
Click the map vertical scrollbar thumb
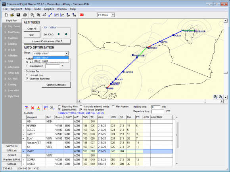tap(226, 72)
